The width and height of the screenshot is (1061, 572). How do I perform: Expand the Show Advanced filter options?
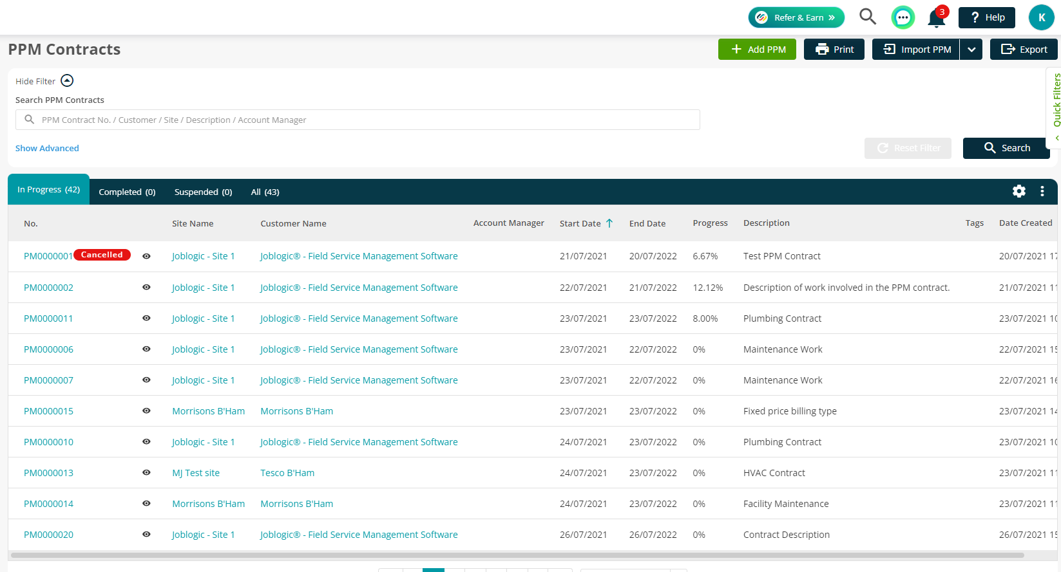(47, 148)
